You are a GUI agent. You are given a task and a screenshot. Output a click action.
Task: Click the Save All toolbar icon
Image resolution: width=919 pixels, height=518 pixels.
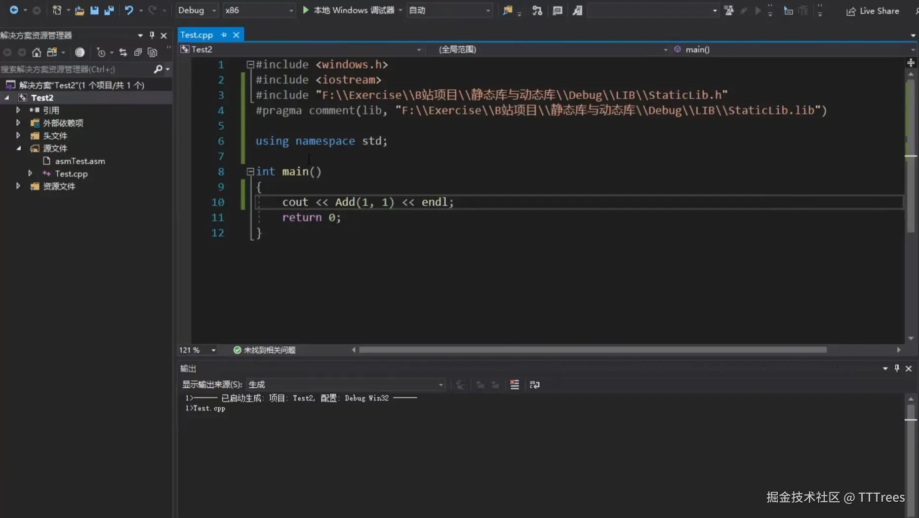(109, 10)
